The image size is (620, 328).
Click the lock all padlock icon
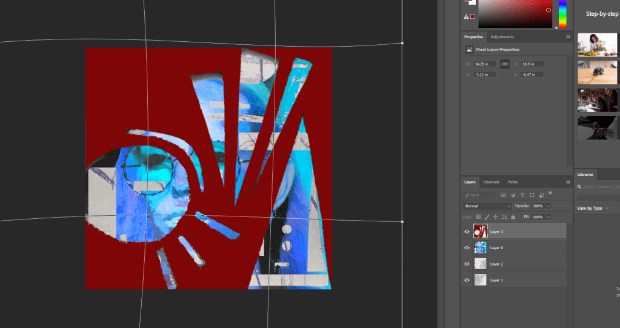click(513, 216)
